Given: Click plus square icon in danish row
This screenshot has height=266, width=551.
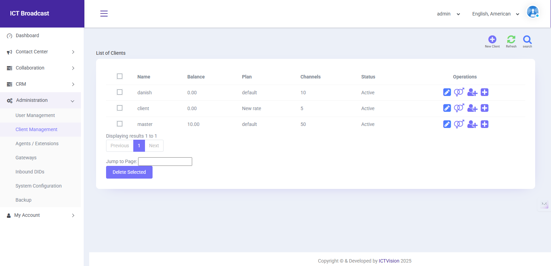Looking at the screenshot, I should pos(485,92).
